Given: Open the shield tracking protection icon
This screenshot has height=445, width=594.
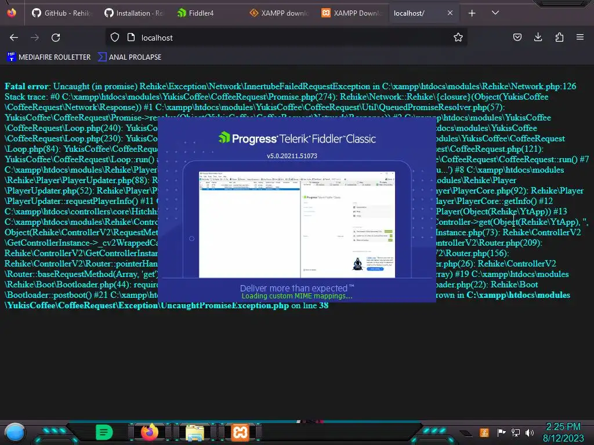Looking at the screenshot, I should 115,37.
